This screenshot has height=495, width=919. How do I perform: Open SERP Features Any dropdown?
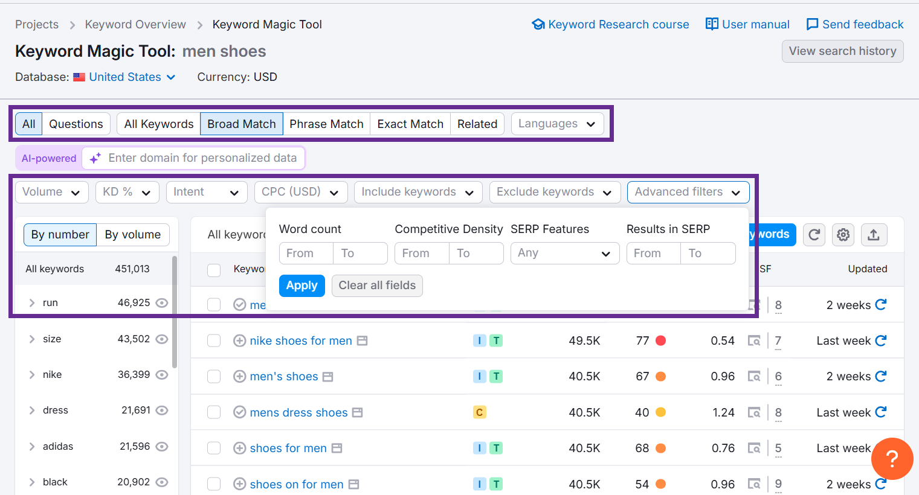click(x=565, y=254)
